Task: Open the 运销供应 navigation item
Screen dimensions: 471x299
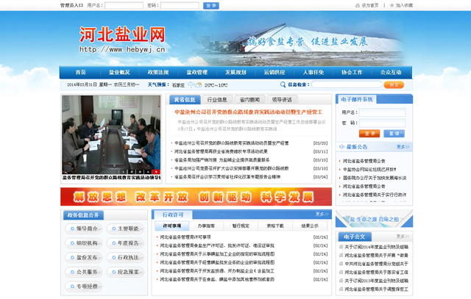Action: click(x=275, y=72)
